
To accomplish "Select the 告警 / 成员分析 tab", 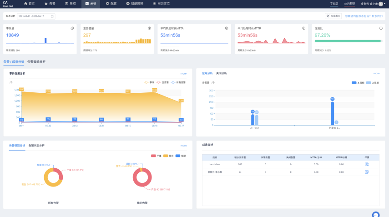I will 14,62.
